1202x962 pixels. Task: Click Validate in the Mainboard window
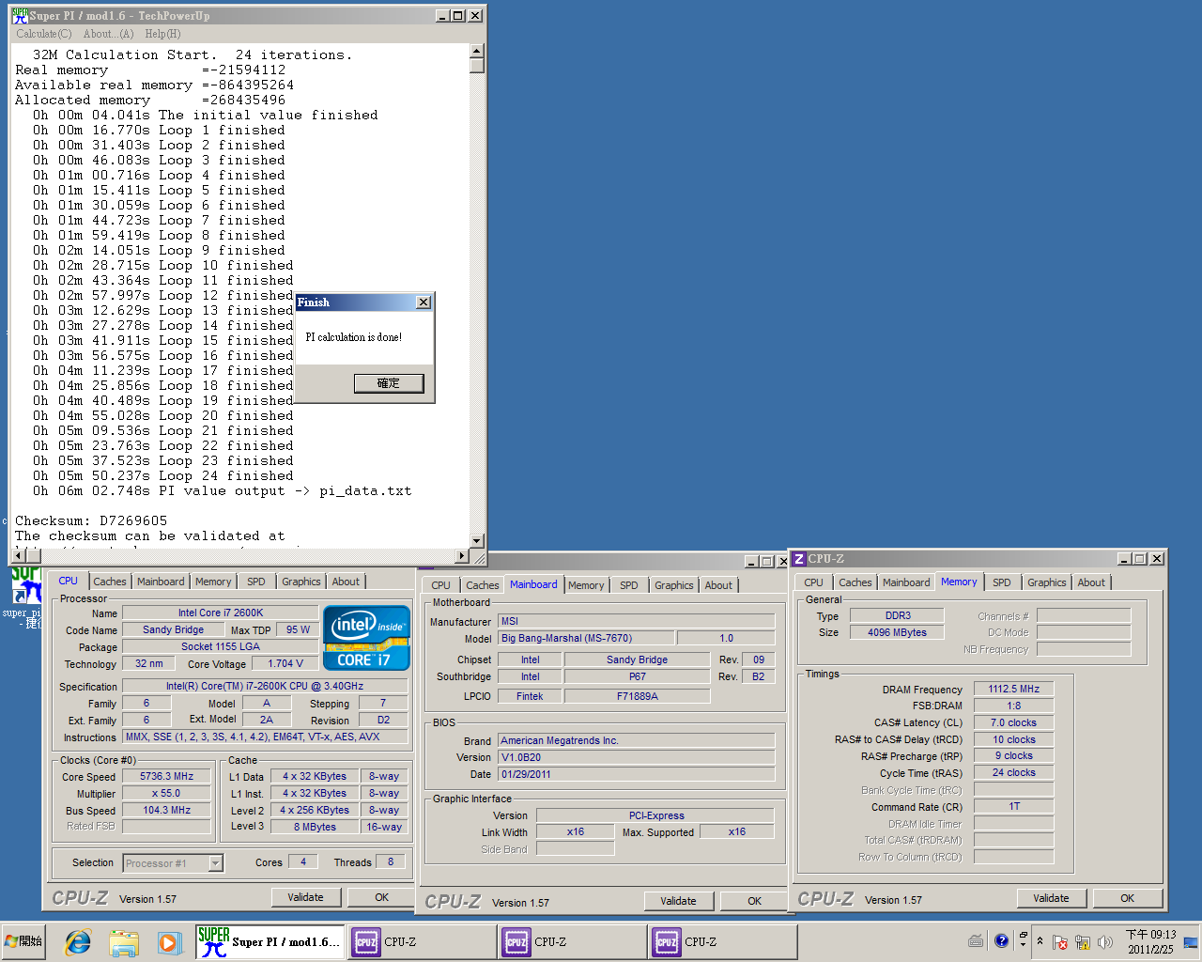[678, 901]
